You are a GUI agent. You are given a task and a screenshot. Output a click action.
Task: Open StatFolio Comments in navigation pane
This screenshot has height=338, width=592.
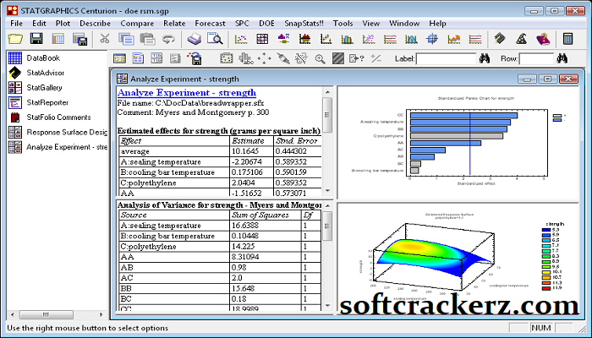(x=58, y=117)
